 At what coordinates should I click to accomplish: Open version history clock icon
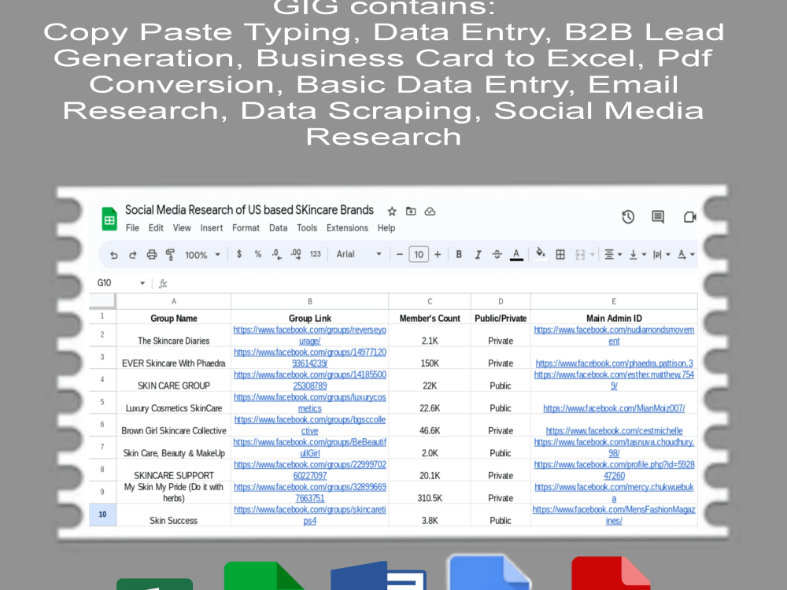(628, 217)
